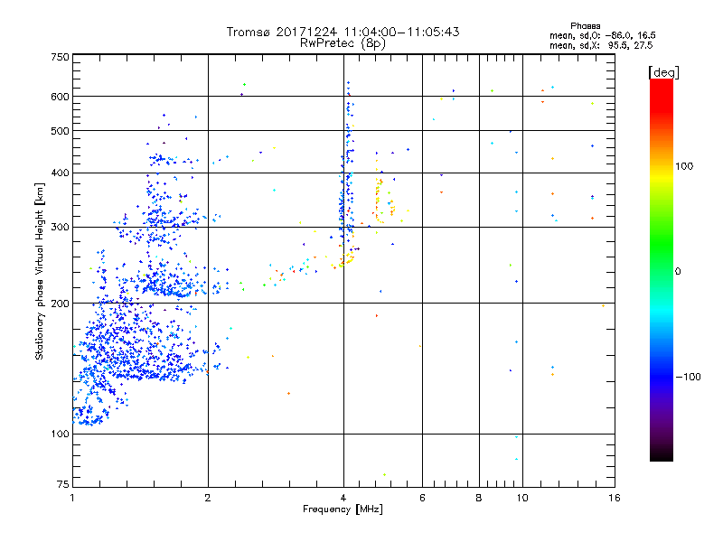Viewport: 723px width, 542px height.
Task: Click the y-axis '750' tick label
Action: (x=60, y=57)
